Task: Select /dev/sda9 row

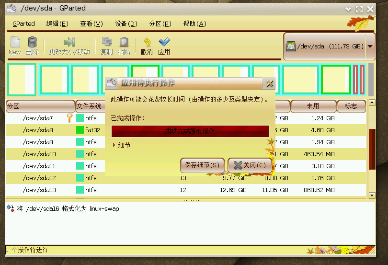Action: pos(185,142)
